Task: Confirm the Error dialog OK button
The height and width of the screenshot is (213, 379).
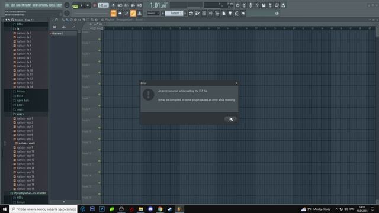Action: click(230, 120)
